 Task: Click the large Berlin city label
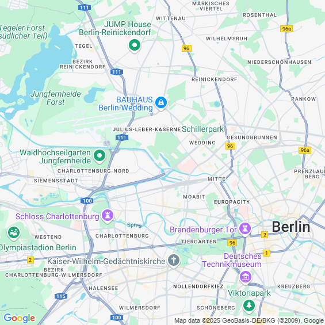(x=291, y=227)
